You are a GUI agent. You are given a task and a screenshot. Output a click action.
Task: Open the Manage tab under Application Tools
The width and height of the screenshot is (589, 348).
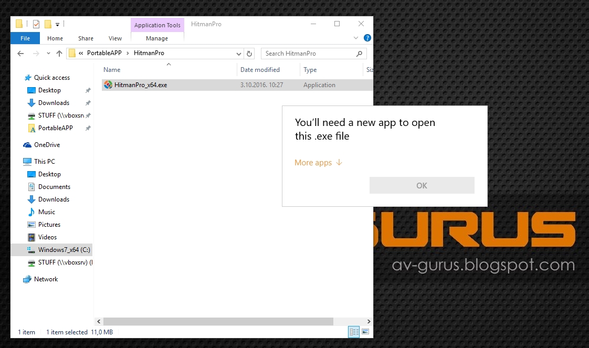[x=157, y=38]
